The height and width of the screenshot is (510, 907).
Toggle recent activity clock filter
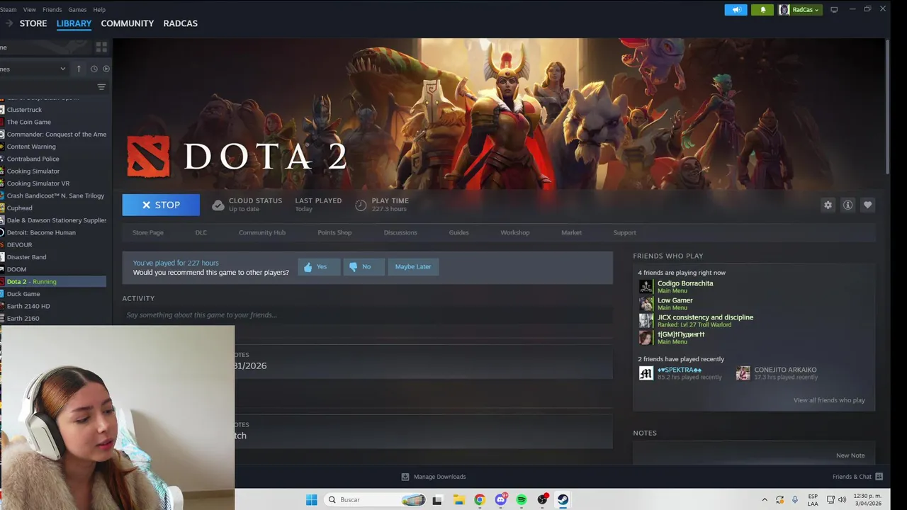pos(94,69)
